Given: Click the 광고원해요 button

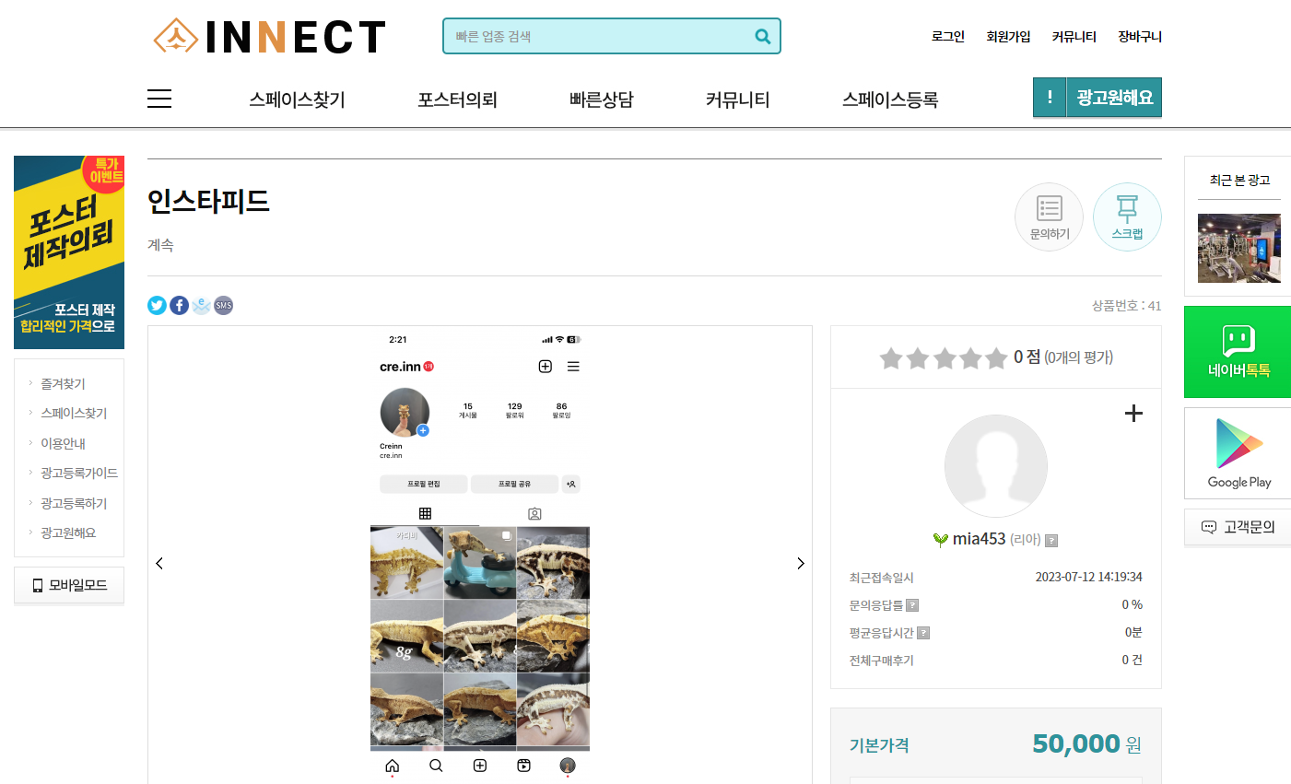Looking at the screenshot, I should [x=1097, y=98].
